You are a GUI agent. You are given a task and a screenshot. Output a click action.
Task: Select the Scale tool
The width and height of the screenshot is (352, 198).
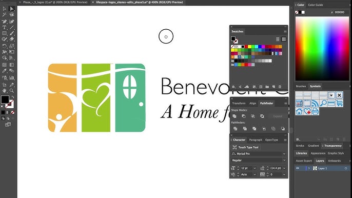(12, 46)
